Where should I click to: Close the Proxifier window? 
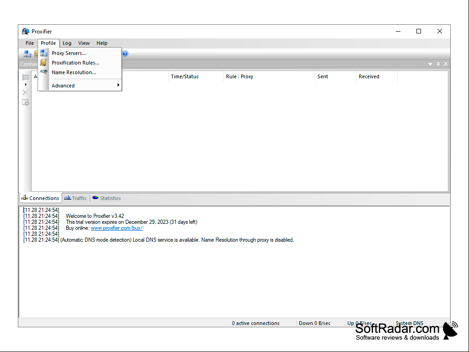(440, 31)
